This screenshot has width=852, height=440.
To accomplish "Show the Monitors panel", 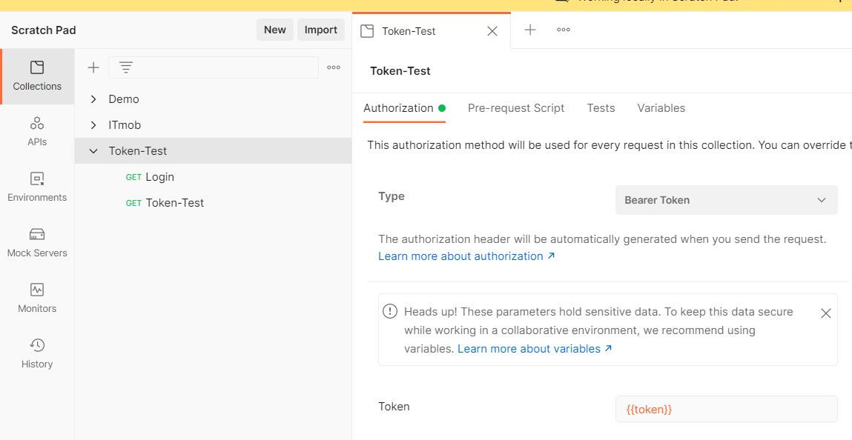I will pyautogui.click(x=37, y=298).
